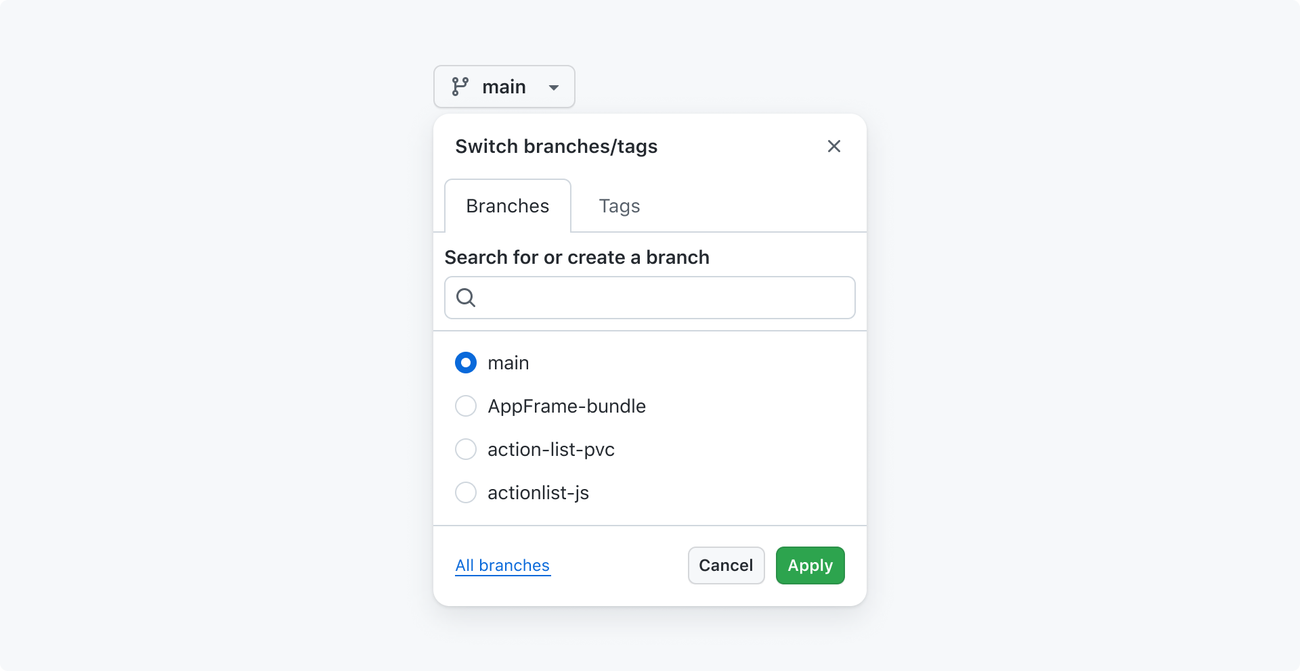The width and height of the screenshot is (1300, 671).
Task: Switch to the Branches tab
Action: [x=508, y=206]
